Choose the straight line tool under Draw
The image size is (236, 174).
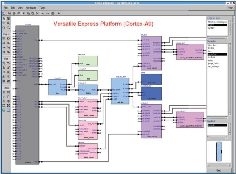(4, 96)
